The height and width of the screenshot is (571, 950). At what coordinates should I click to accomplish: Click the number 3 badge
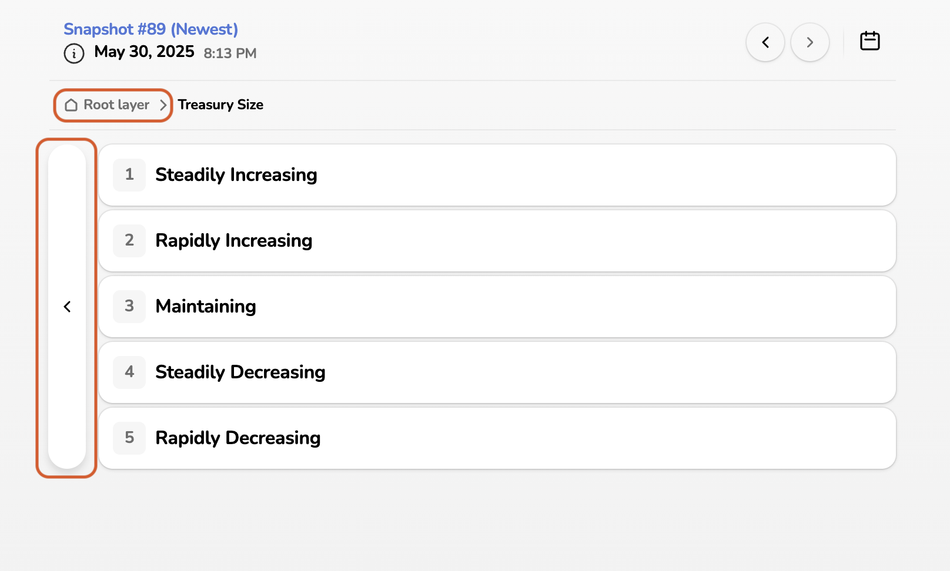tap(129, 307)
